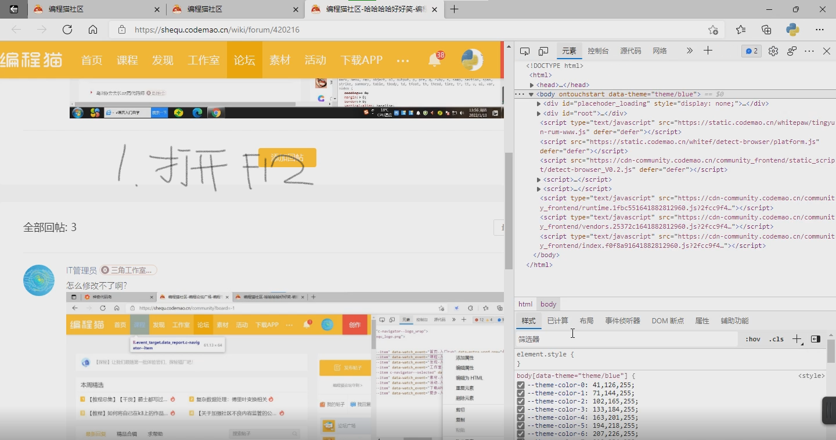The height and width of the screenshot is (440, 836).
Task: Select the html breadcrumb in DevTools
Action: (525, 304)
